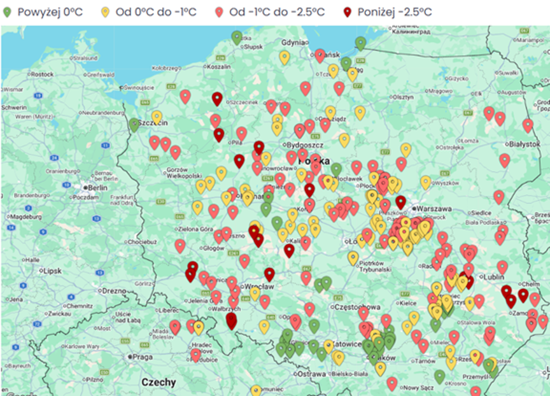
Task: Select the dark red marker above Wrocław
Action: 269,274
